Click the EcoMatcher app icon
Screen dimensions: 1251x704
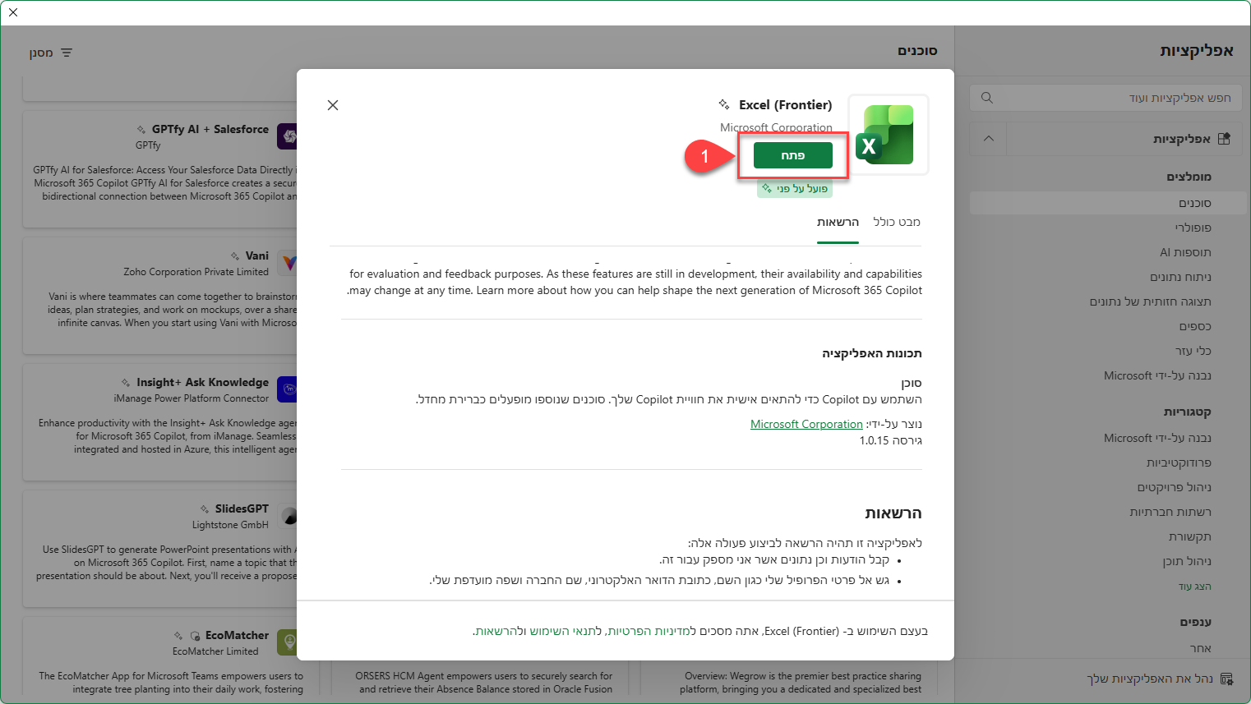(287, 642)
